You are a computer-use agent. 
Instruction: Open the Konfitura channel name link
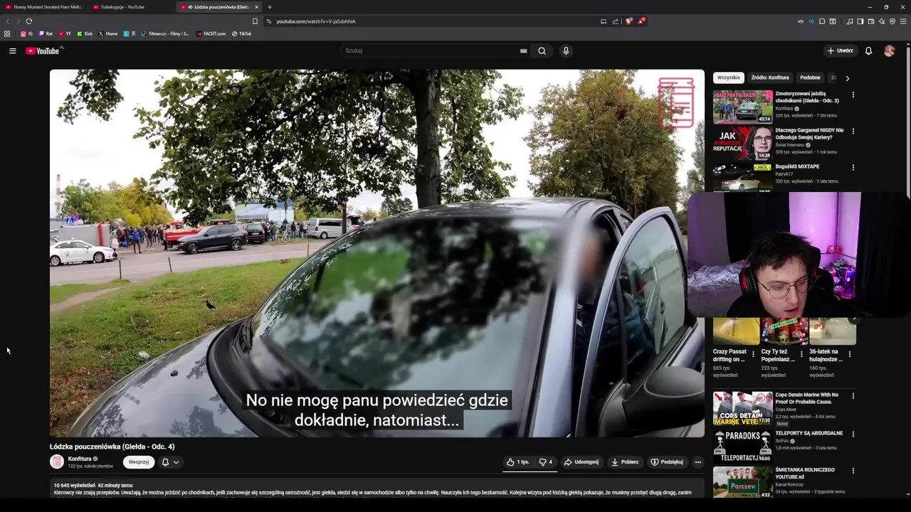coord(80,459)
